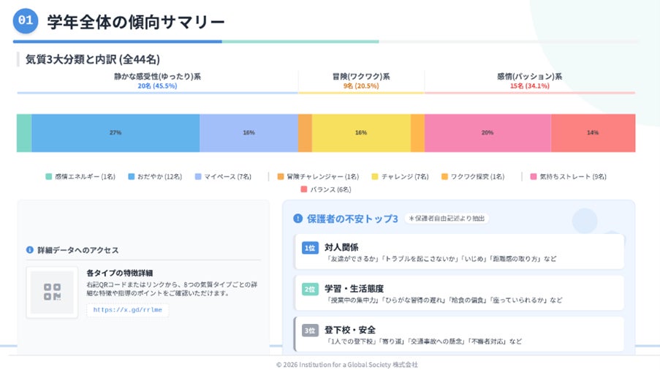Click orange segment between yellow and pink
Screen dimensions: 660x370
[x=417, y=133]
